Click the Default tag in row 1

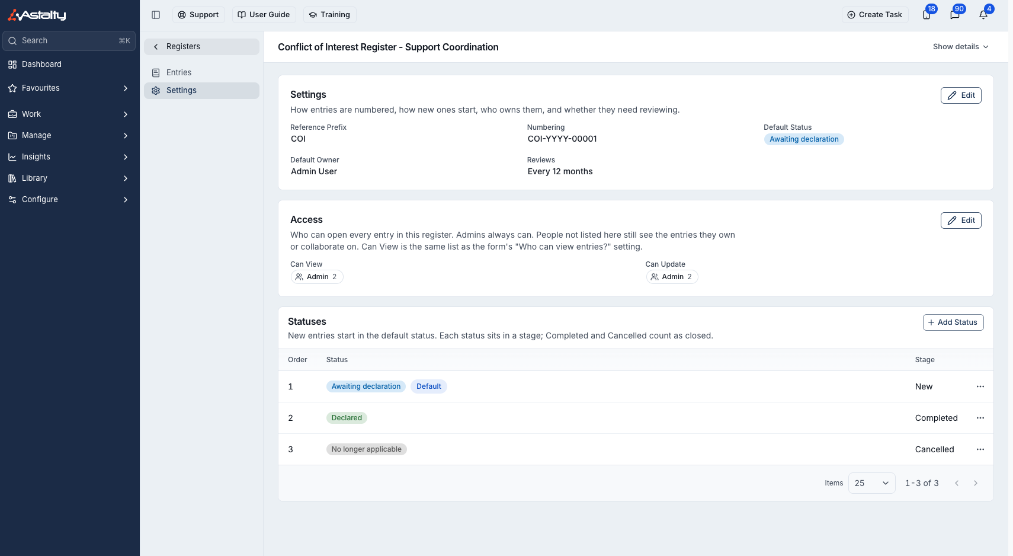click(x=429, y=386)
